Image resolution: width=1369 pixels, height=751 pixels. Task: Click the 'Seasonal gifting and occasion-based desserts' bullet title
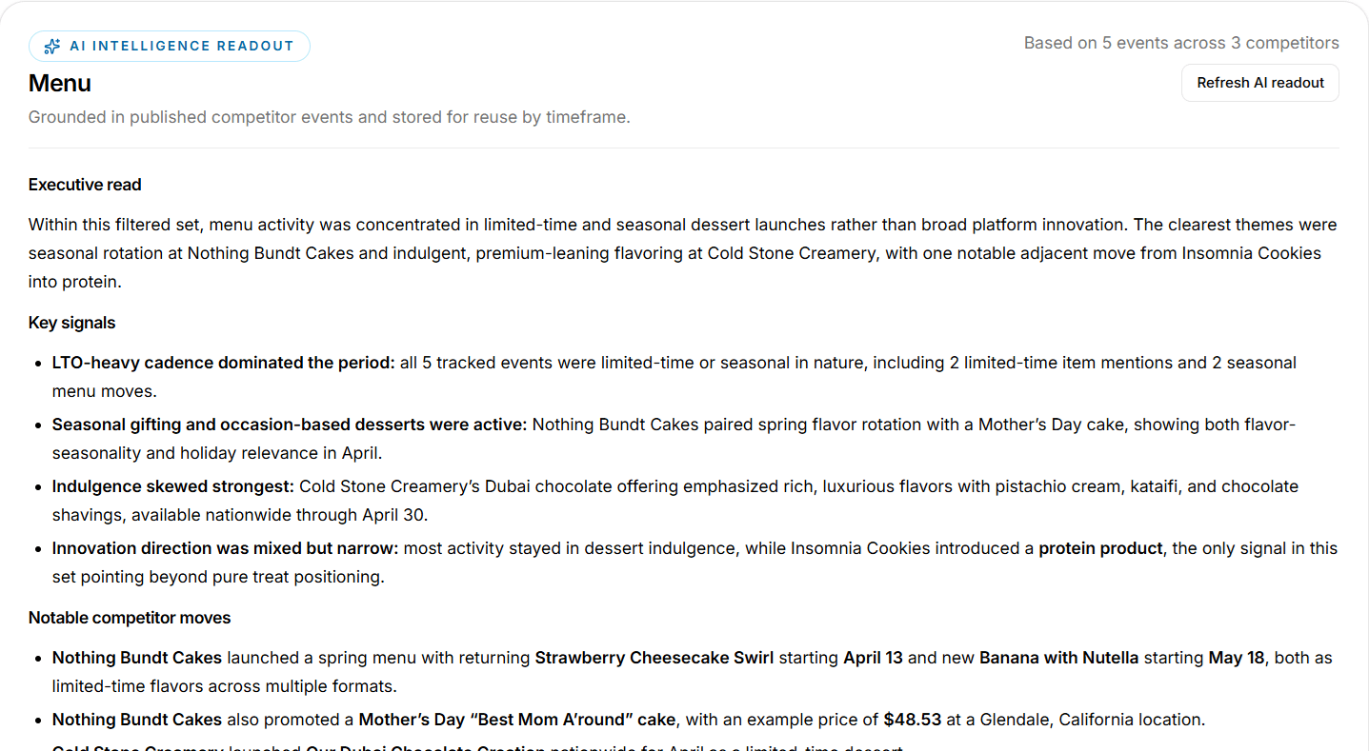click(290, 425)
